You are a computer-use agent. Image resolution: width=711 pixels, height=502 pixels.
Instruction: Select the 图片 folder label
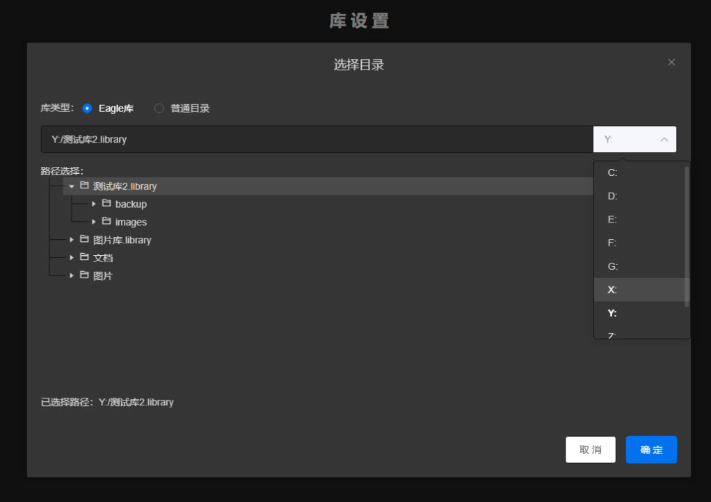pos(102,276)
